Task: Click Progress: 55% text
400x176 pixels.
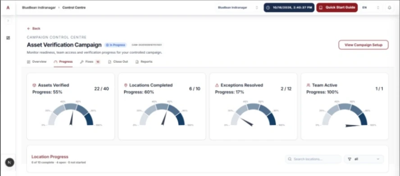Action: click(x=47, y=92)
